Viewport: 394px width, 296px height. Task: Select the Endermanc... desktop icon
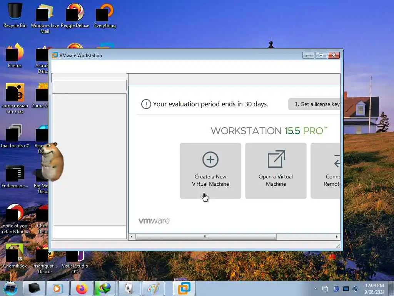click(15, 176)
